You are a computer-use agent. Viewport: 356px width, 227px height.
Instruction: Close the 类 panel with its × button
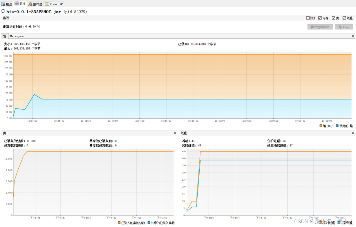click(x=174, y=133)
